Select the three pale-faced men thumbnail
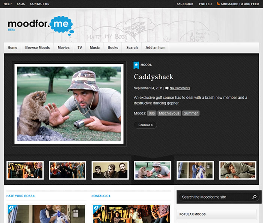The height and width of the screenshot is (223, 263). tap(110, 170)
